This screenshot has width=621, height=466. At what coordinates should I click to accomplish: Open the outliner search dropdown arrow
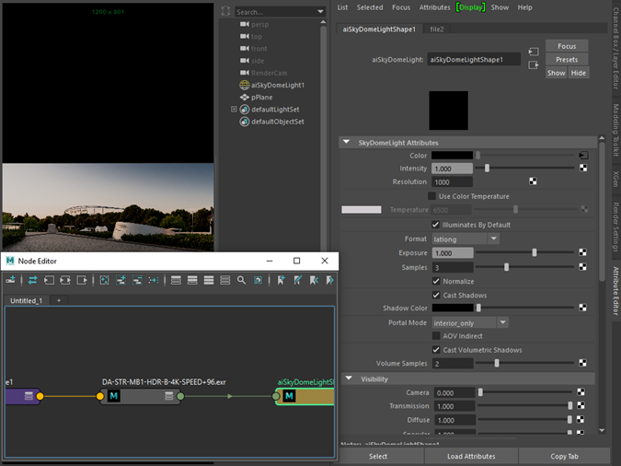click(x=320, y=12)
